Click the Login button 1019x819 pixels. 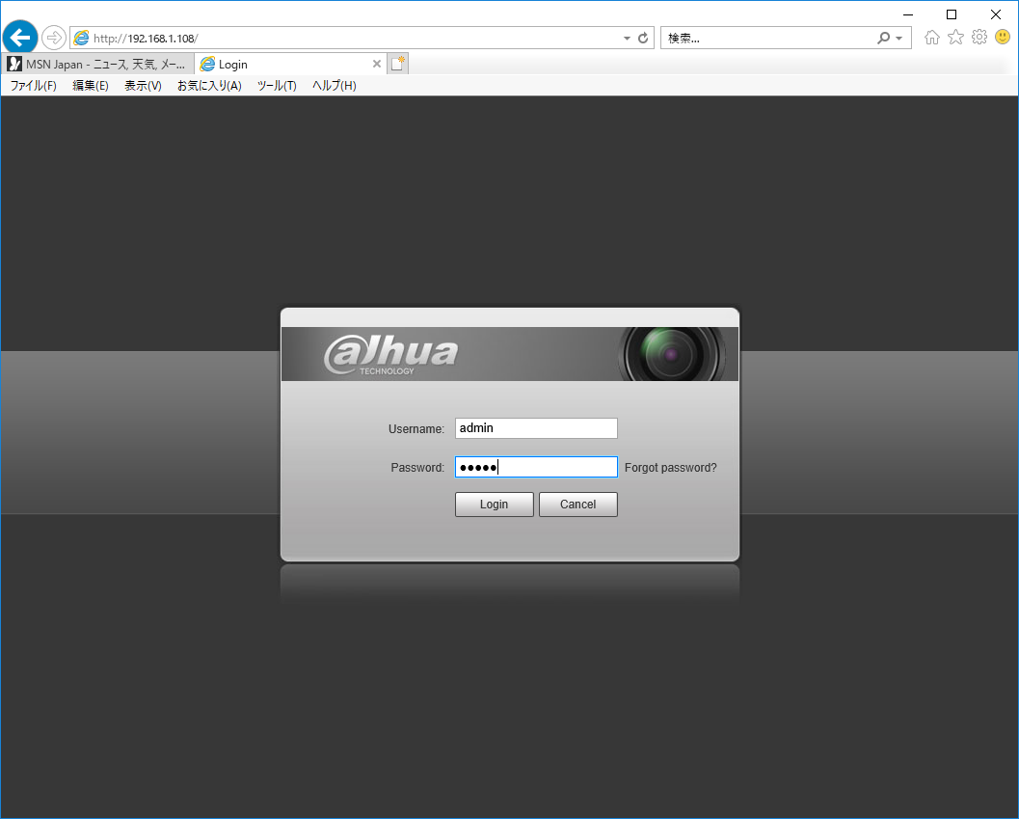click(x=494, y=505)
